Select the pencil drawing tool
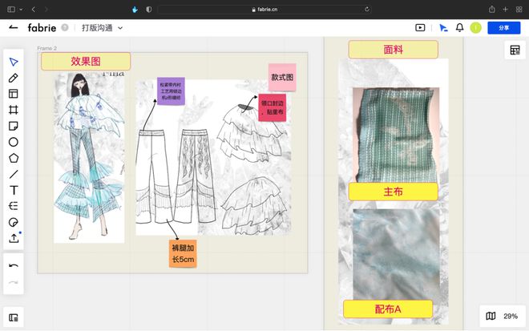The height and width of the screenshot is (331, 529). pyautogui.click(x=14, y=78)
